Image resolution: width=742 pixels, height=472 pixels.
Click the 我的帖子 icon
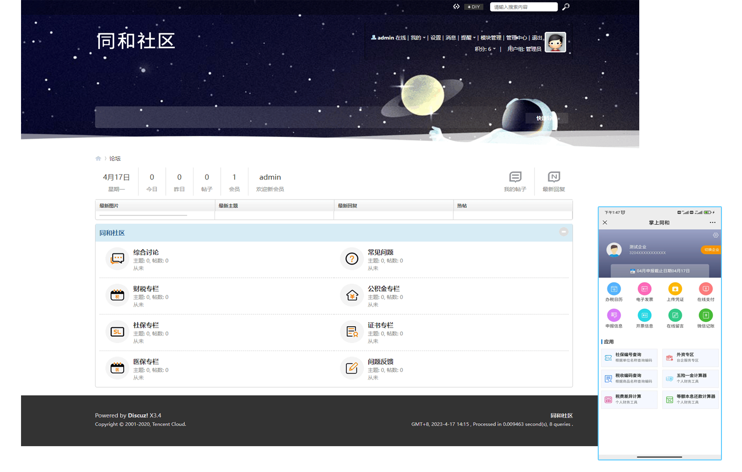pos(515,177)
